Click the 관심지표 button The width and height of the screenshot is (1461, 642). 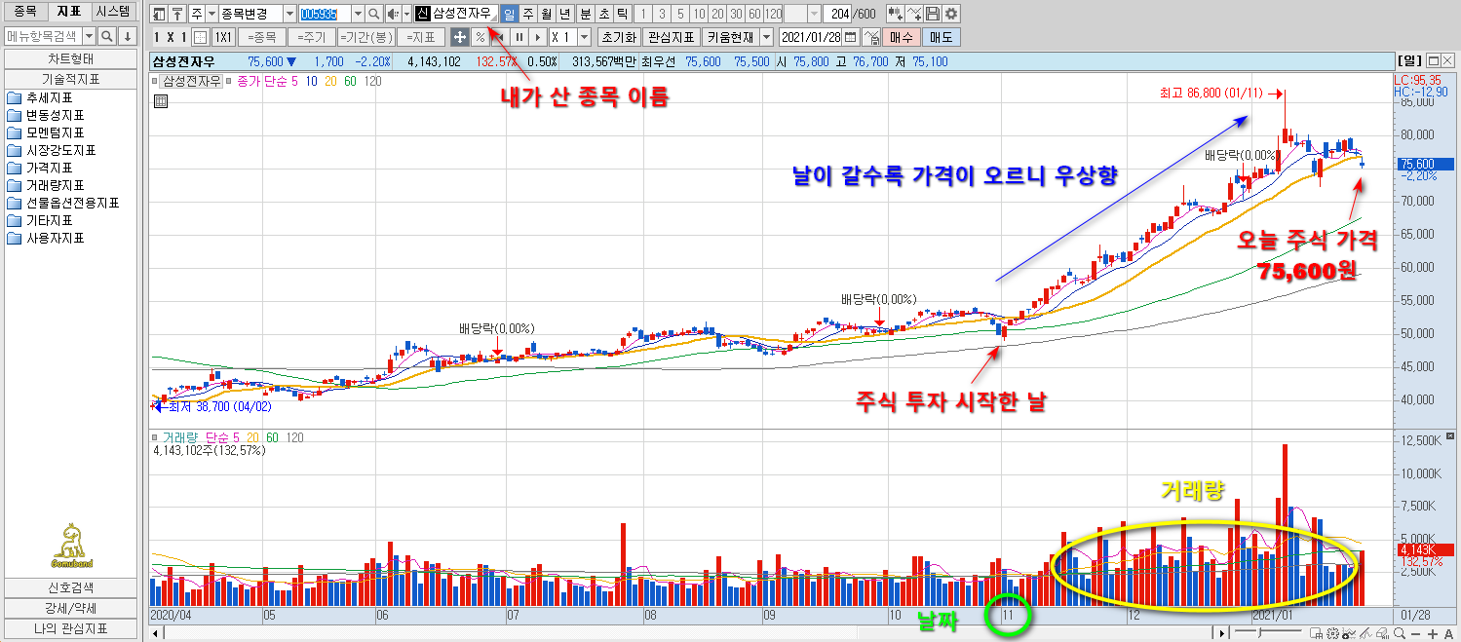[671, 37]
